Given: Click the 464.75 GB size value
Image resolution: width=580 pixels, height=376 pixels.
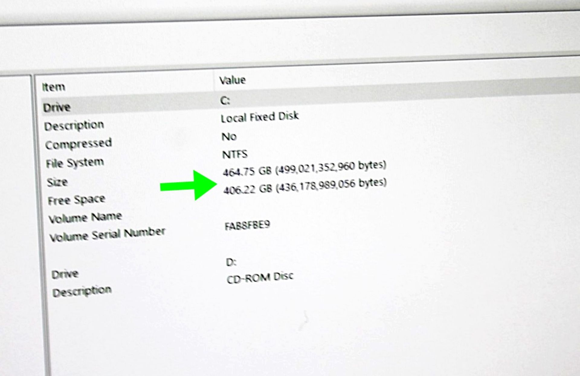Looking at the screenshot, I should [x=304, y=168].
